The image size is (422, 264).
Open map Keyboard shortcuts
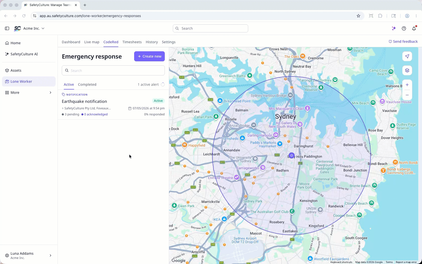[341, 262]
